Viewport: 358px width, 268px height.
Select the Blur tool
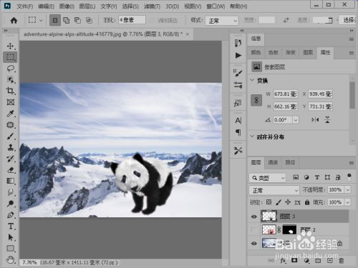(x=10, y=192)
